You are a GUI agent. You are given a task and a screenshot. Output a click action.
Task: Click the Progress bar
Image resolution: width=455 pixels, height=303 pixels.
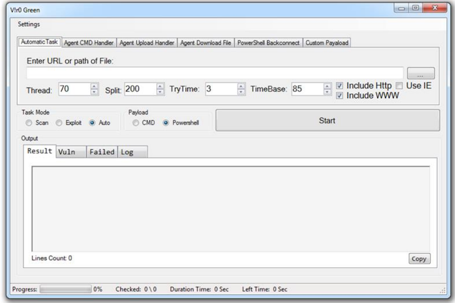[65, 289]
